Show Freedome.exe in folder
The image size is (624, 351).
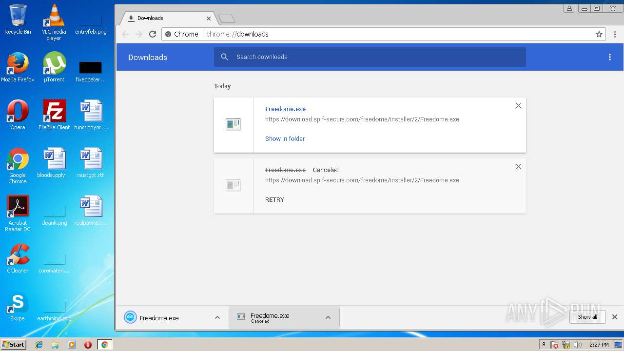click(x=285, y=139)
